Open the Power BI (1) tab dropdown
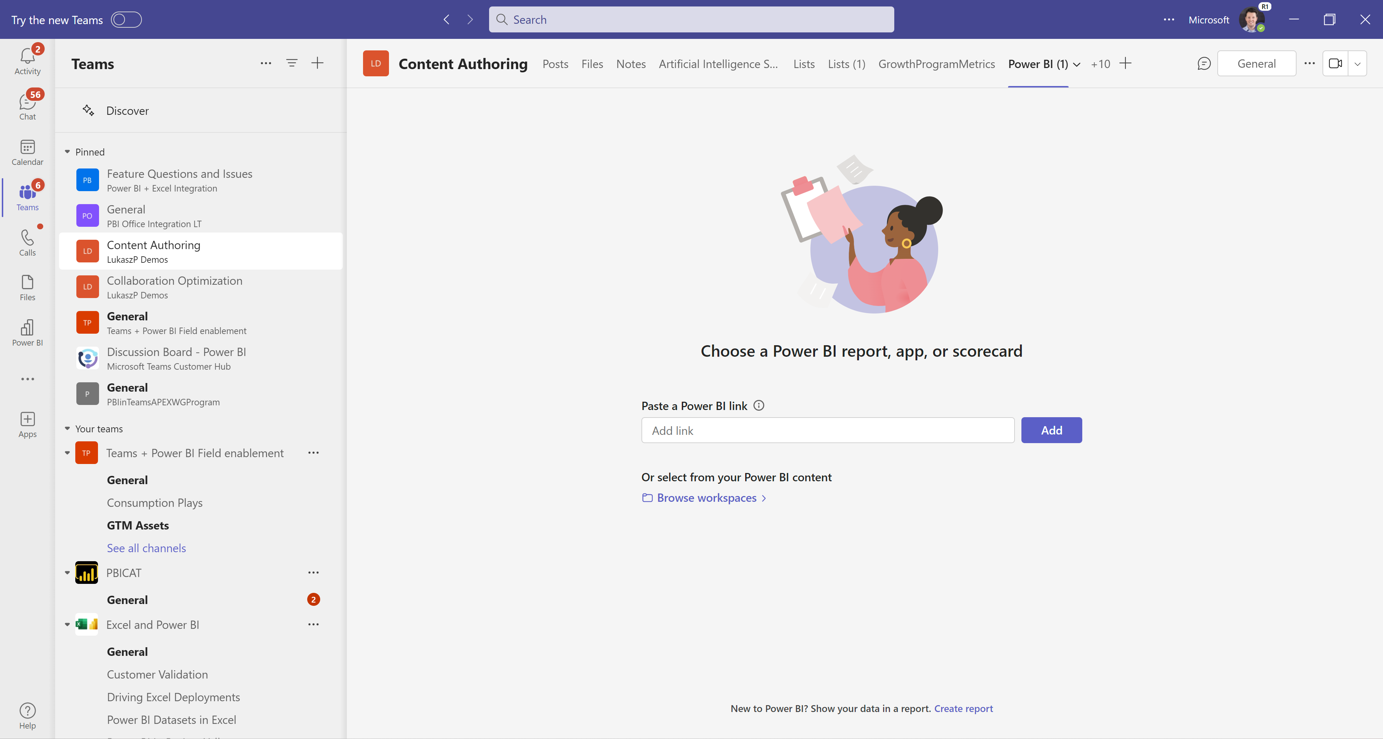This screenshot has height=739, width=1383. coord(1077,64)
